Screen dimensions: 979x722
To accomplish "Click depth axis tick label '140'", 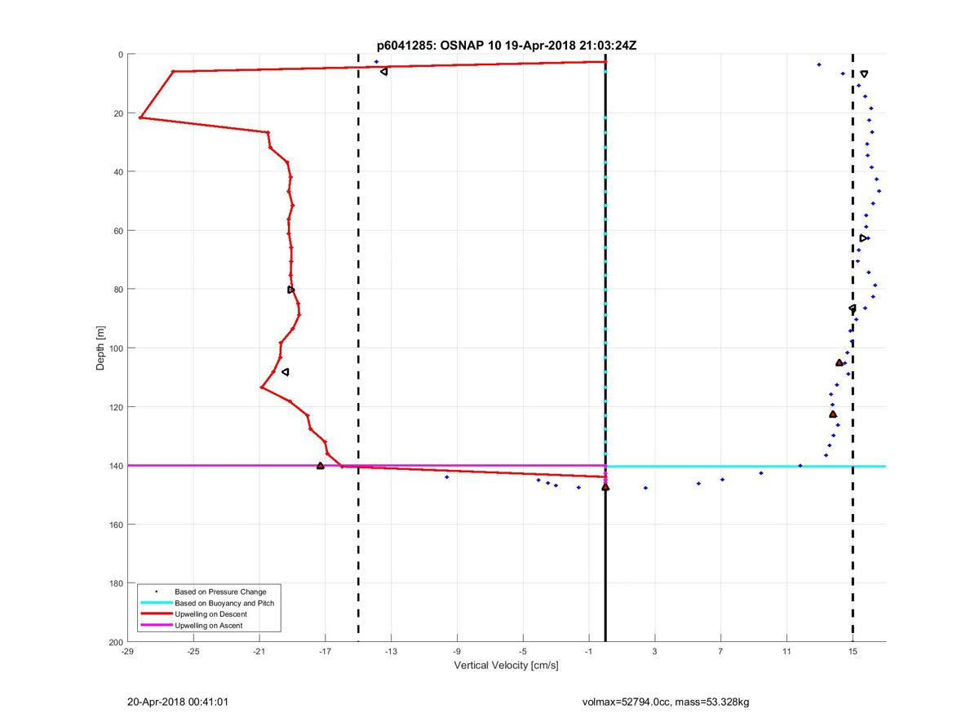I will (x=116, y=466).
